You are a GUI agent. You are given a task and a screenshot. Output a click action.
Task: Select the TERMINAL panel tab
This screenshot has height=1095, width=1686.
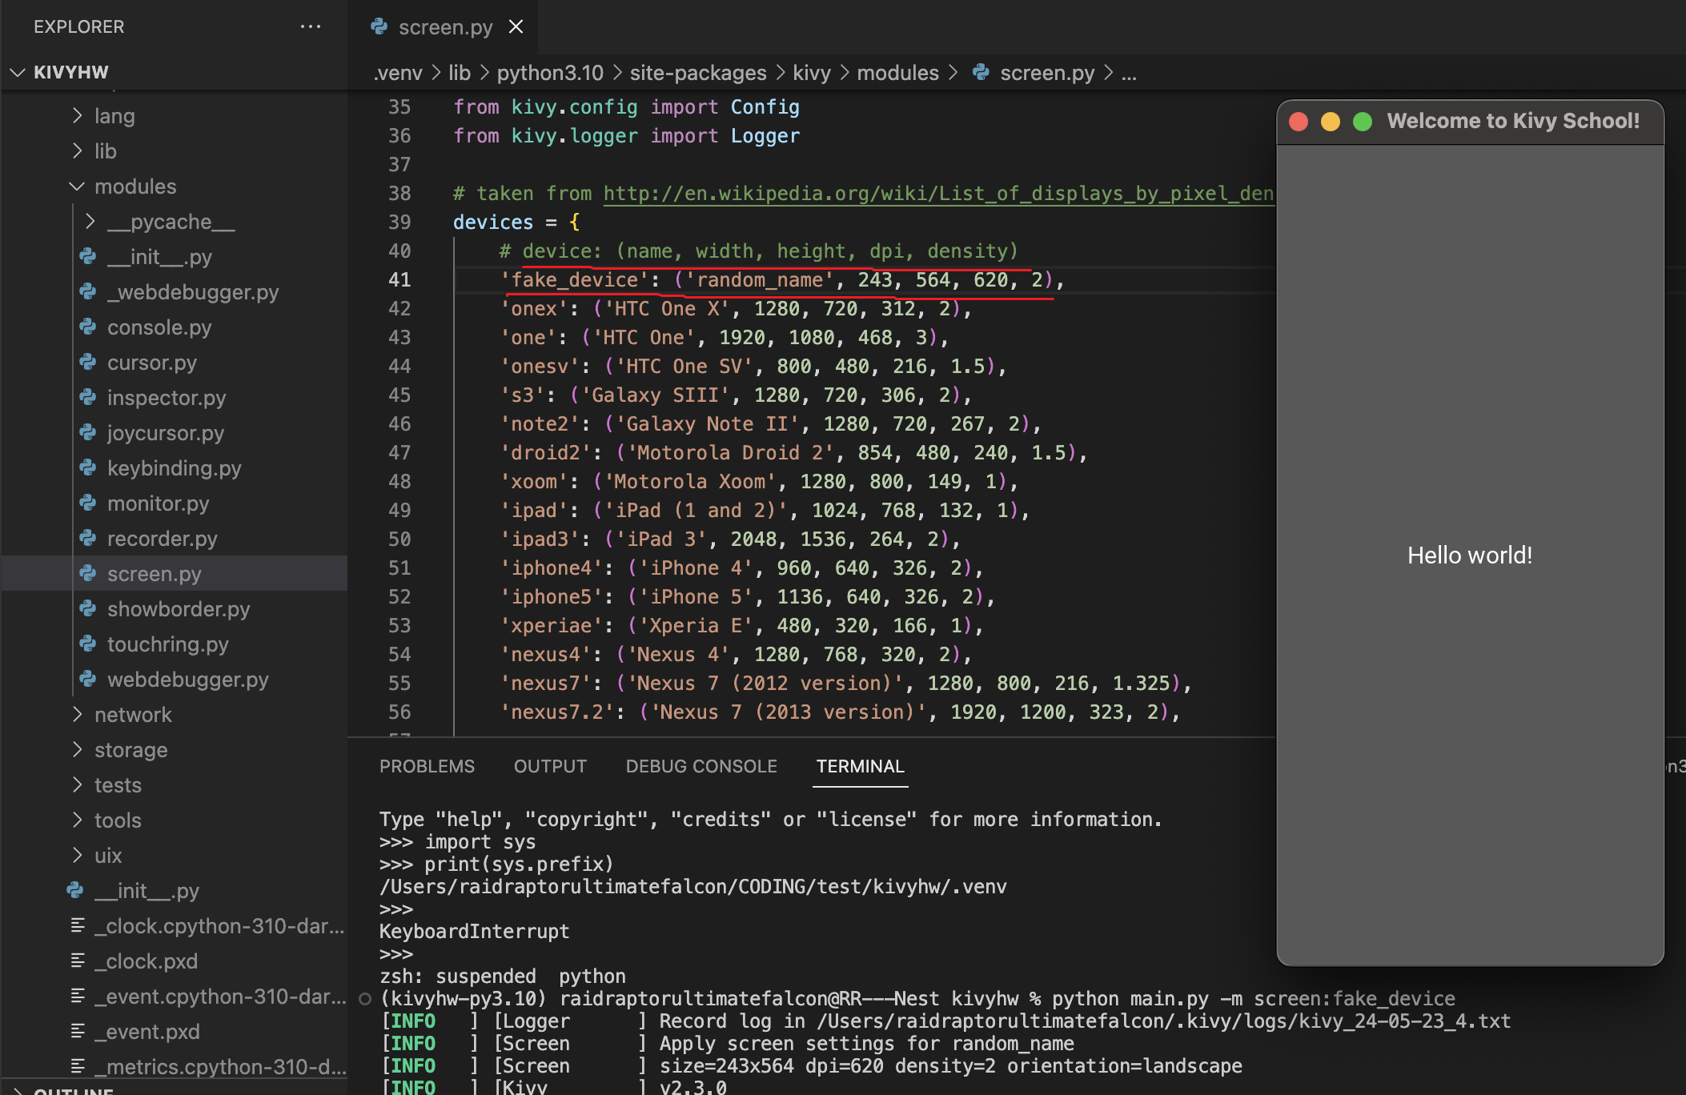(x=861, y=766)
